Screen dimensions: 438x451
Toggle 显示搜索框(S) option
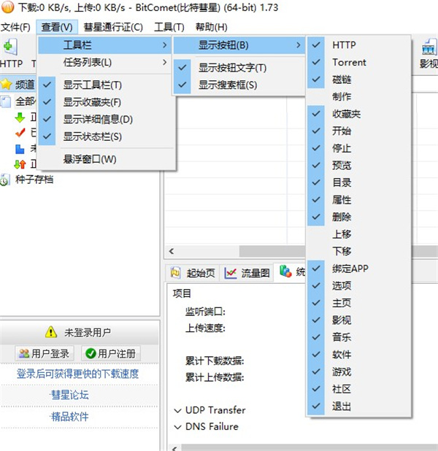[x=239, y=85]
